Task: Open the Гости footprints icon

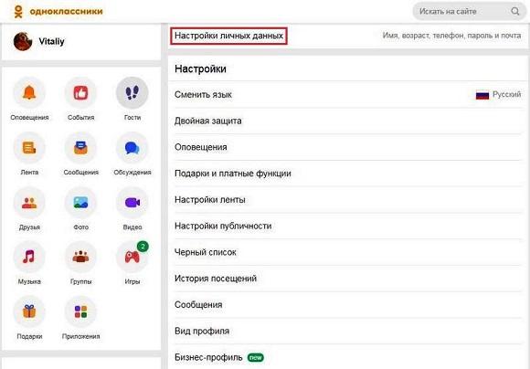Action: tap(132, 93)
